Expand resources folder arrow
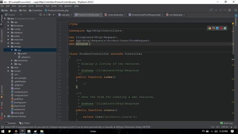 [x=8, y=39]
